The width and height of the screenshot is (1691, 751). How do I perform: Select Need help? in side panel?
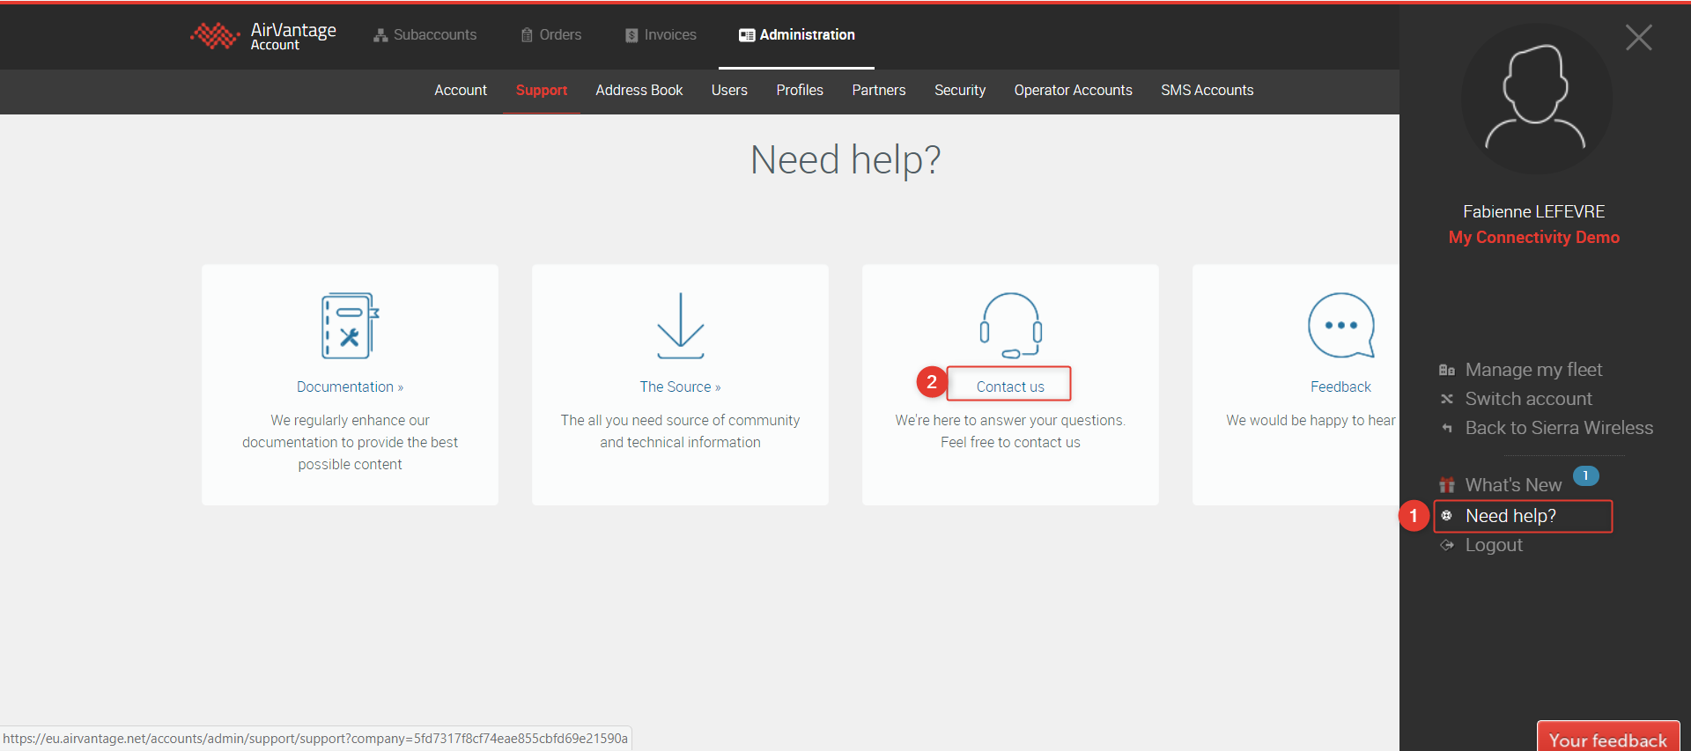1510,516
